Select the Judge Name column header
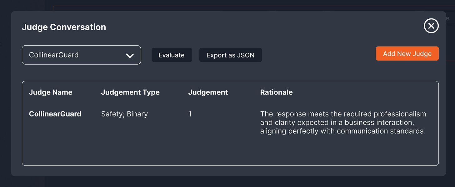 tap(51, 92)
